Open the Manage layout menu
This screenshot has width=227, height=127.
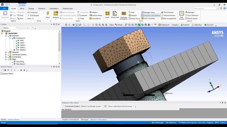coord(190,12)
